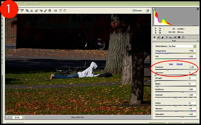
Task: Click the Brightness value field +50
Action: point(192,89)
